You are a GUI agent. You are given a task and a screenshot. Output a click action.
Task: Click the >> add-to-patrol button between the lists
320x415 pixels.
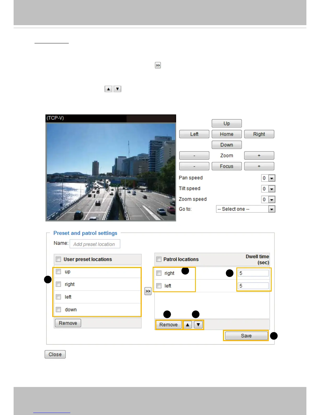pos(148,291)
